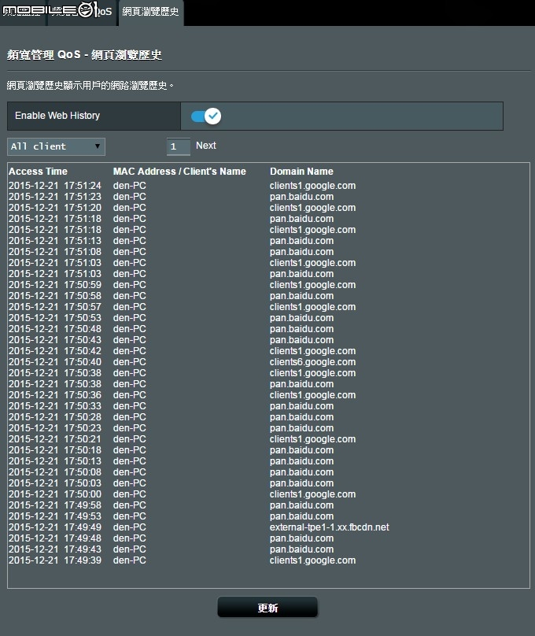Click access time 17:50:42 entry
The height and width of the screenshot is (636, 535).
point(55,351)
